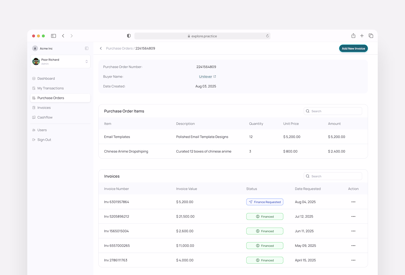This screenshot has width=405, height=275.
Task: Reload the page with refresh icon
Action: [x=267, y=36]
